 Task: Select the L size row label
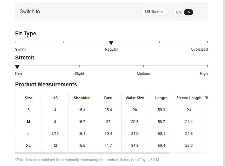(x=28, y=134)
